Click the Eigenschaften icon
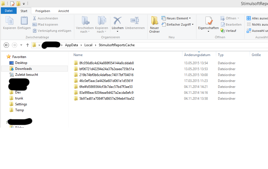The height and width of the screenshot is (169, 268). coord(209,21)
